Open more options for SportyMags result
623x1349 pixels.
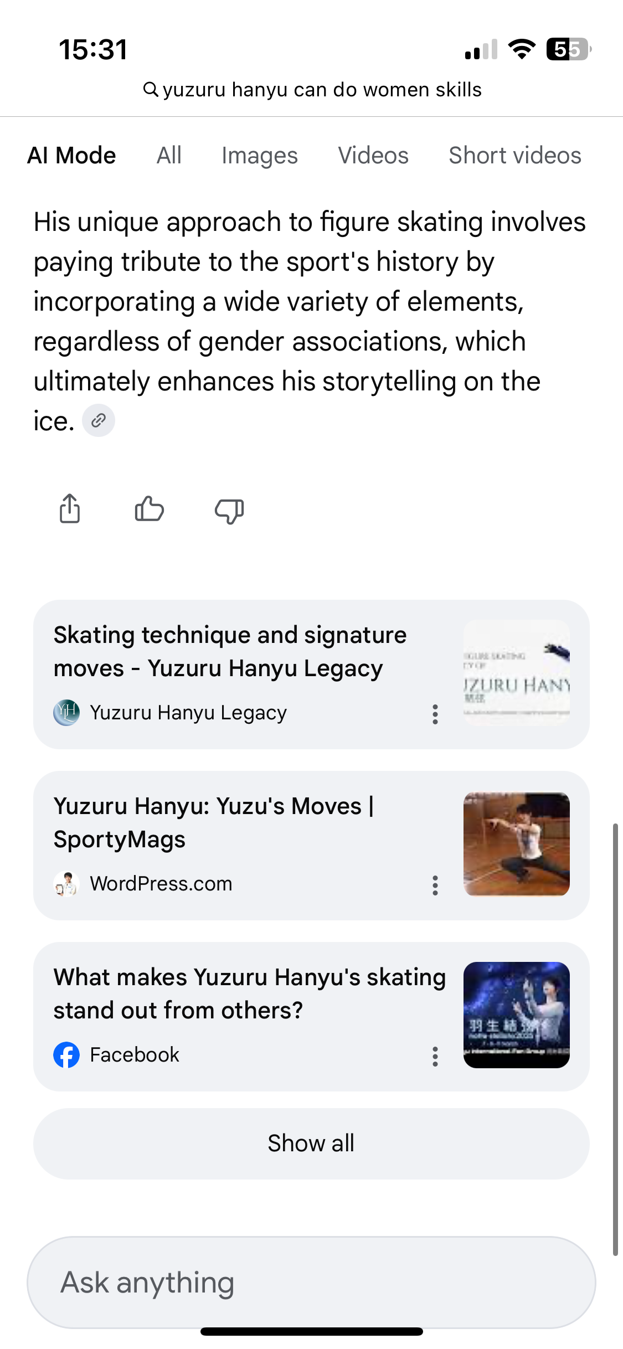tap(435, 885)
